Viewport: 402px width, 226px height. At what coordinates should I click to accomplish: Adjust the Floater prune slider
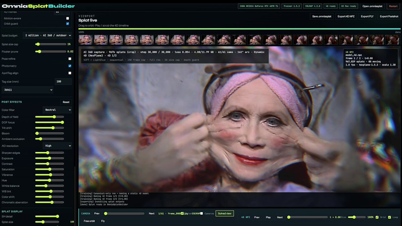click(51, 52)
